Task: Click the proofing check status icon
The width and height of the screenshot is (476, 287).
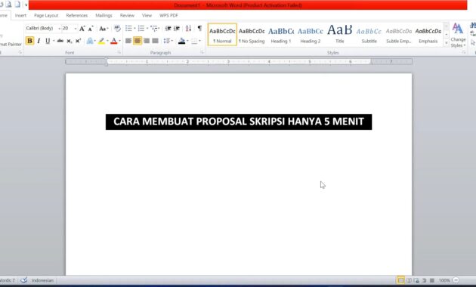Action: [23, 280]
